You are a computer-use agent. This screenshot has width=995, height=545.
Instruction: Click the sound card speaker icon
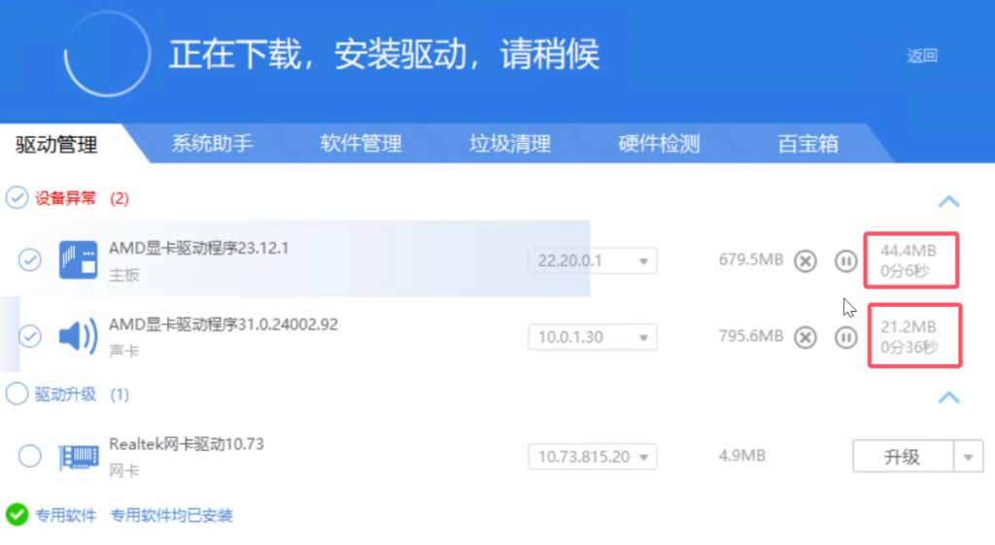(x=78, y=337)
